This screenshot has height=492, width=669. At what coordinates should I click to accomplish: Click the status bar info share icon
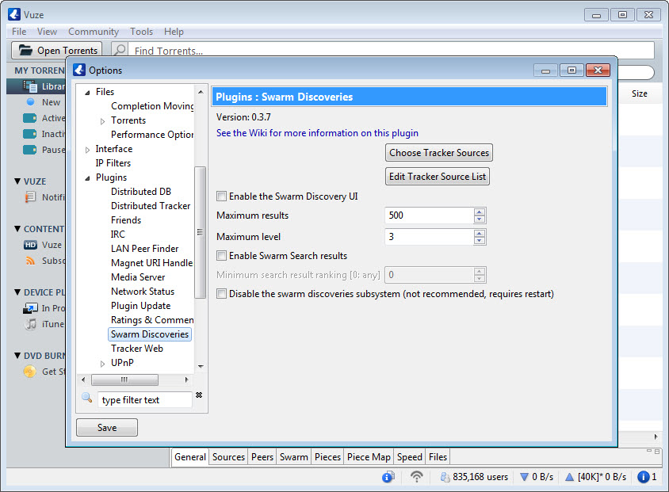coord(388,477)
